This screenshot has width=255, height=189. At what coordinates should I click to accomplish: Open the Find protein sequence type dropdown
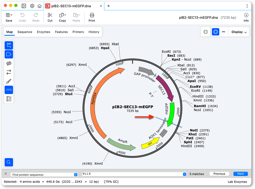[x=44, y=175]
